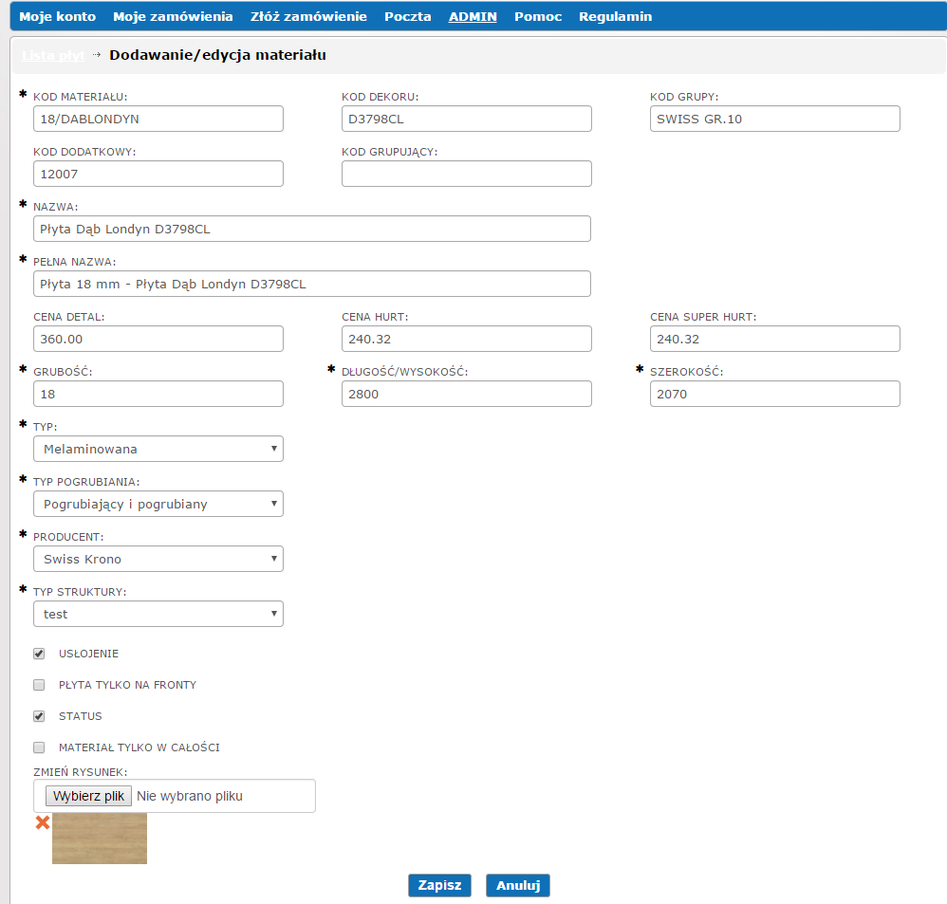Image resolution: width=947 pixels, height=904 pixels.
Task: Open the Typ dropdown showing Melaminowana
Action: (158, 449)
